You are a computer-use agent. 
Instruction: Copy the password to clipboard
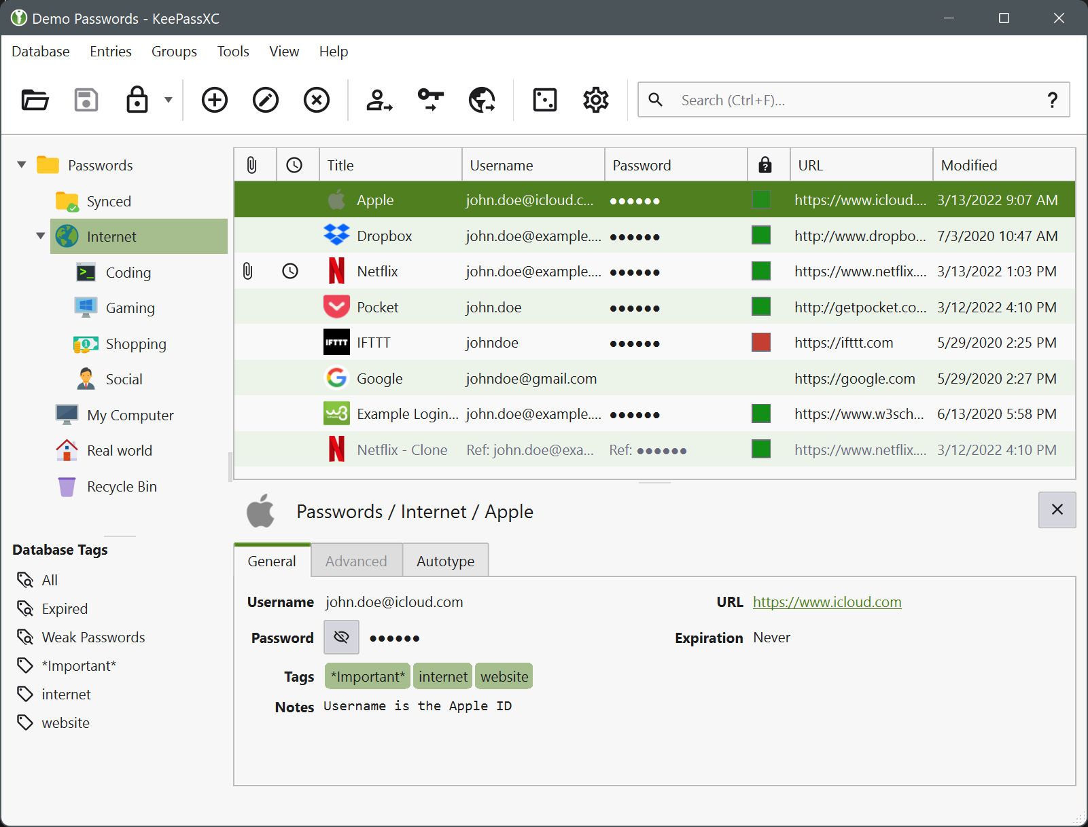click(430, 100)
